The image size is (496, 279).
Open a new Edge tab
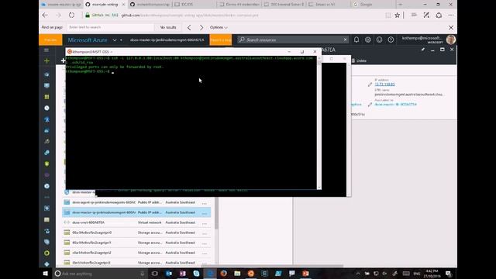pyautogui.click(x=400, y=5)
